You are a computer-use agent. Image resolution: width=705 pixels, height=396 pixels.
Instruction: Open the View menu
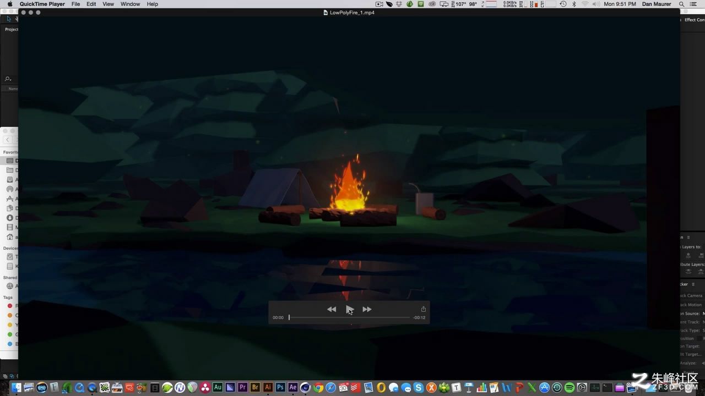[109, 4]
